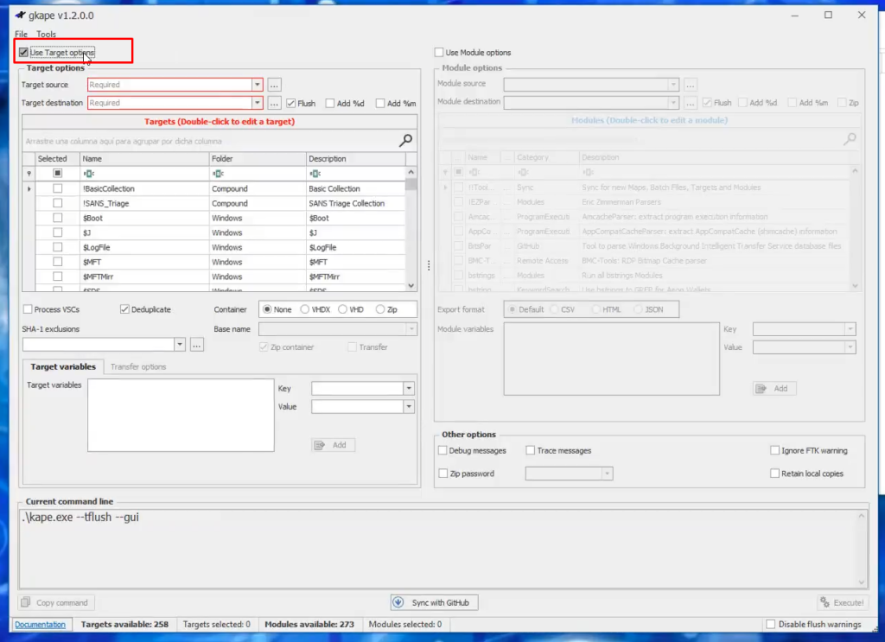Open the File menu
The height and width of the screenshot is (642, 885).
click(x=21, y=34)
